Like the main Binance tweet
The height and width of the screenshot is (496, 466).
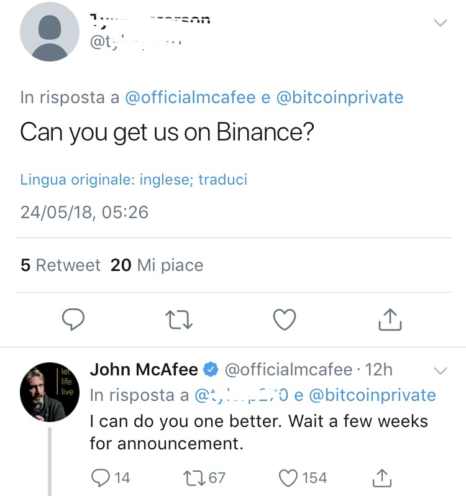click(x=285, y=319)
